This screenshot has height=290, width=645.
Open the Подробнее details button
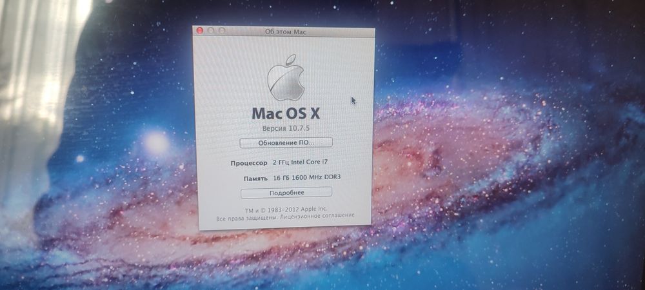(x=286, y=193)
